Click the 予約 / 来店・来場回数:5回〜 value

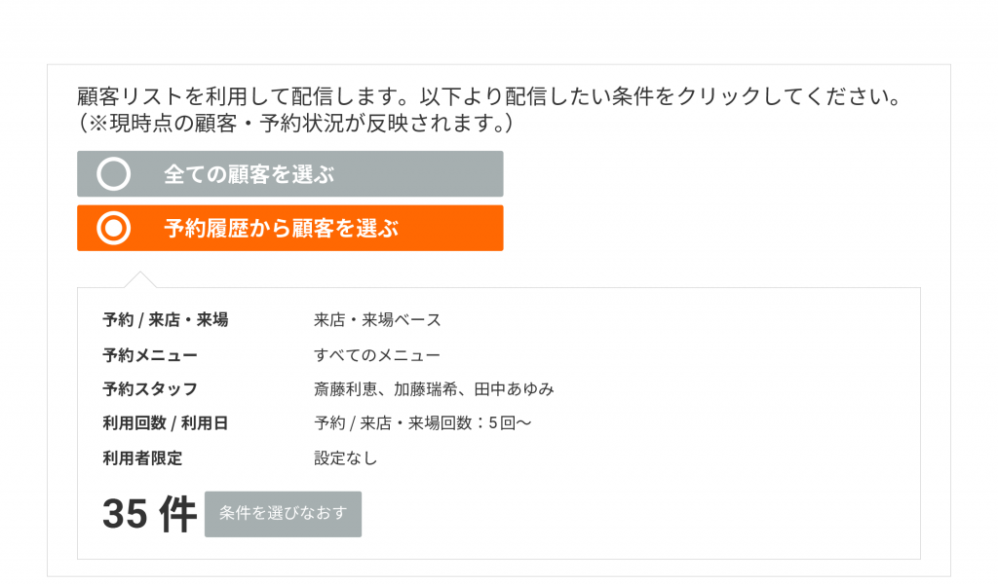[x=423, y=423]
